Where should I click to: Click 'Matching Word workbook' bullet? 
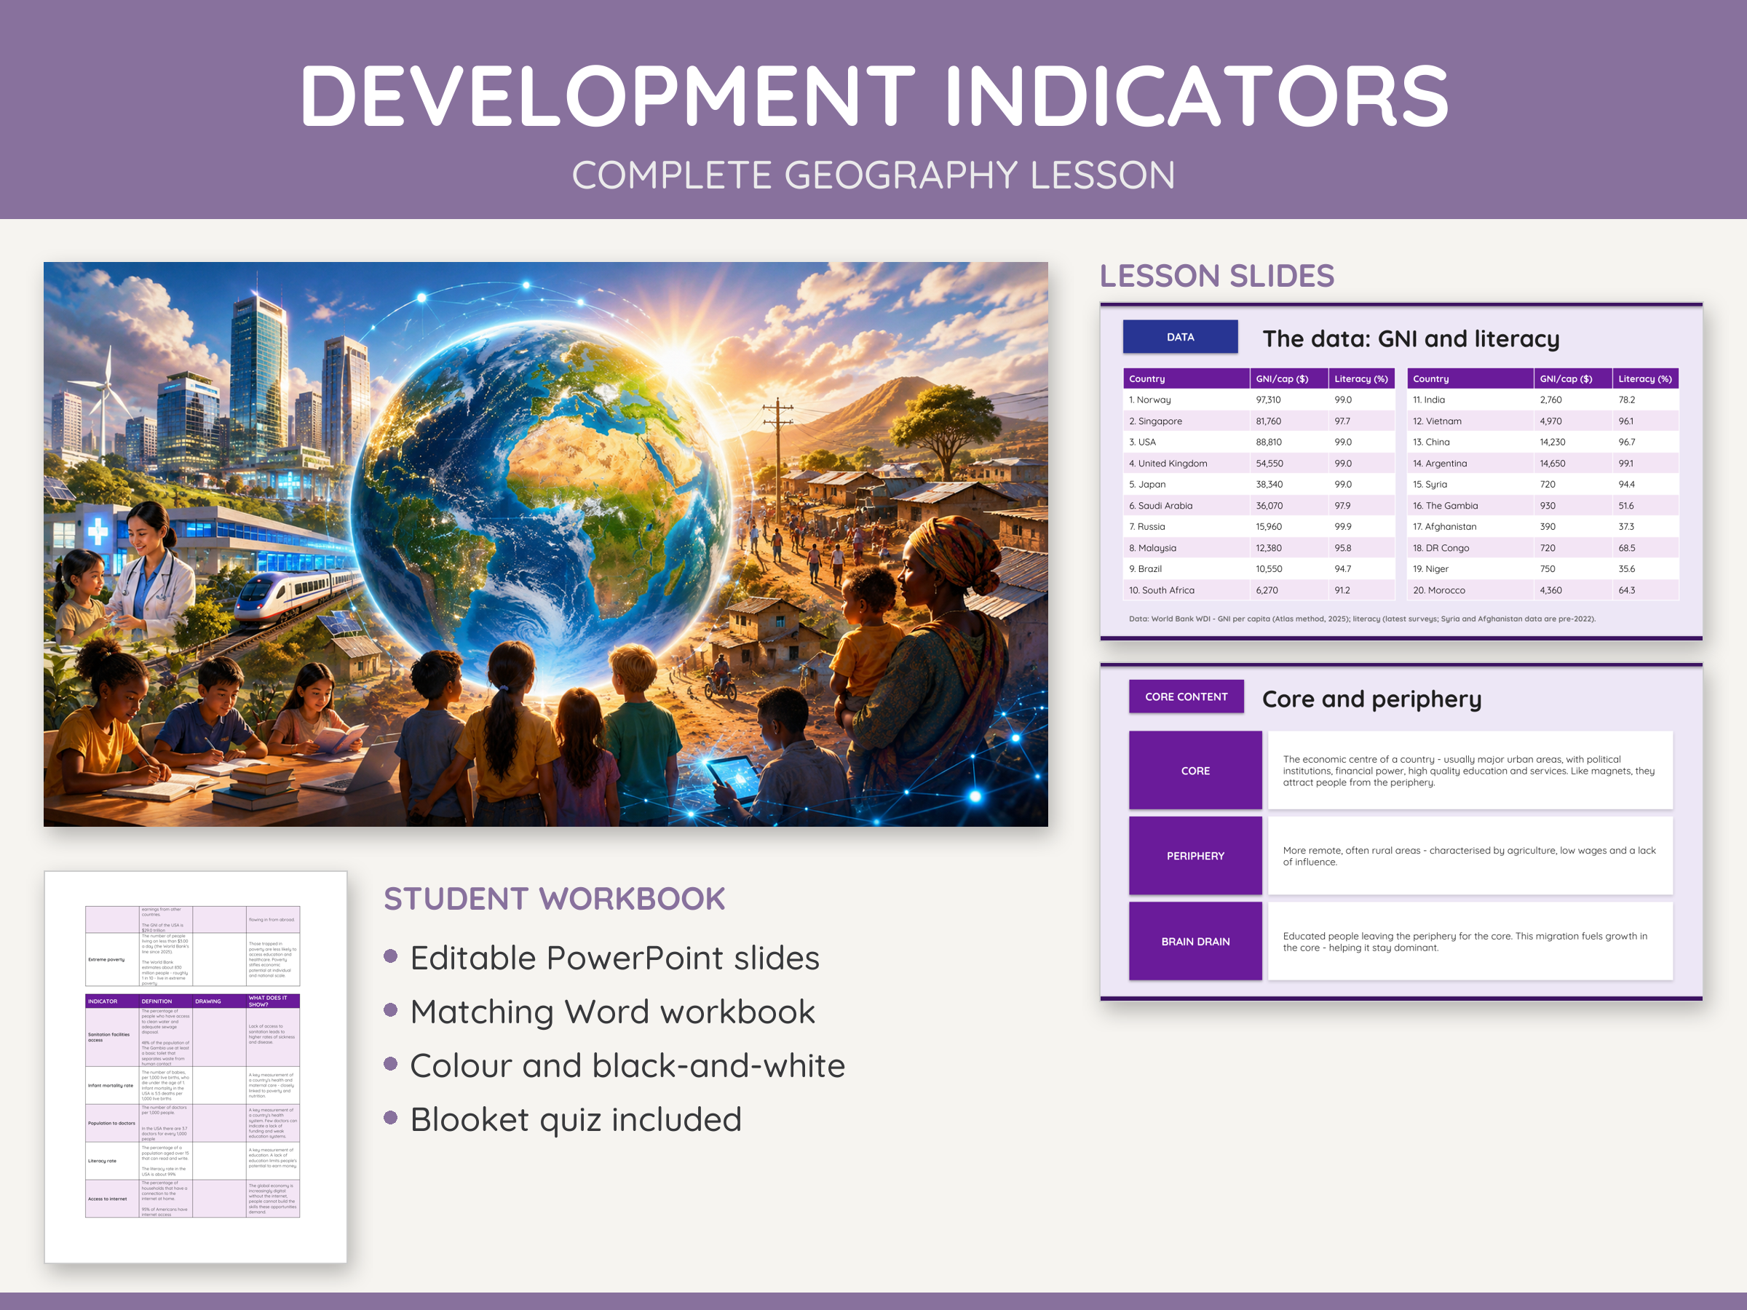click(612, 1012)
